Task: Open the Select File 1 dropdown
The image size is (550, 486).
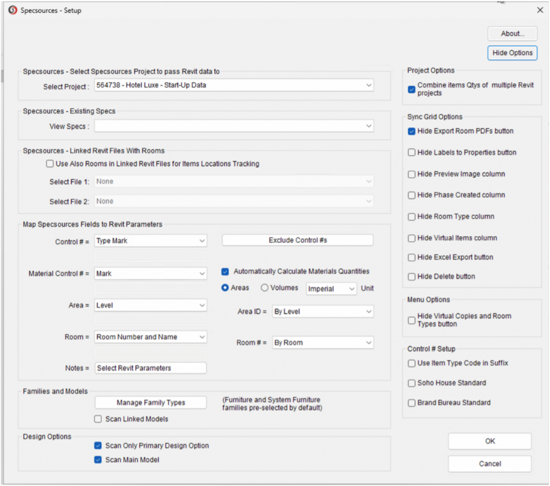Action: pyautogui.click(x=234, y=181)
